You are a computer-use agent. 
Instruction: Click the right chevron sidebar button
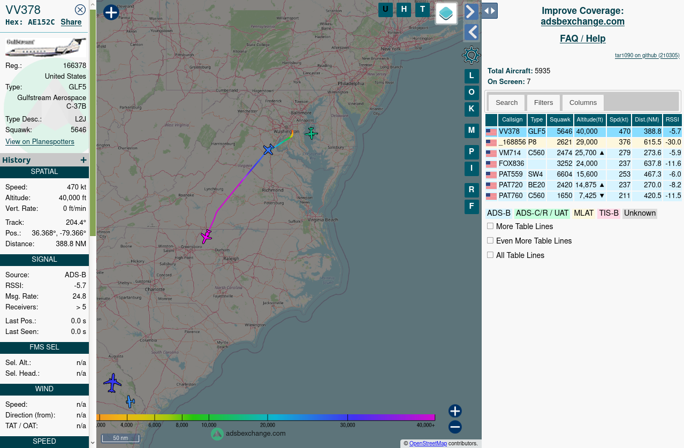click(471, 11)
